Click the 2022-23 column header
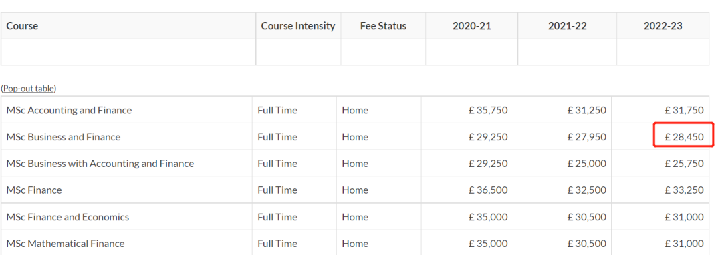Image resolution: width=722 pixels, height=255 pixels. (x=663, y=26)
